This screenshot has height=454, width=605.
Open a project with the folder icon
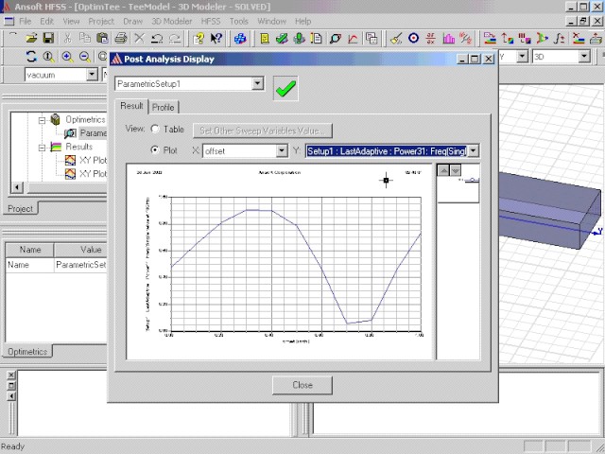[31, 38]
